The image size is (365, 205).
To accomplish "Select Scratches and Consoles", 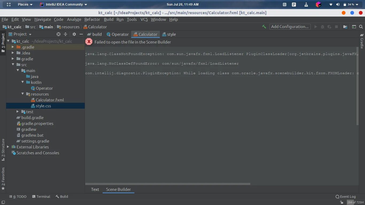I will pyautogui.click(x=35, y=153).
